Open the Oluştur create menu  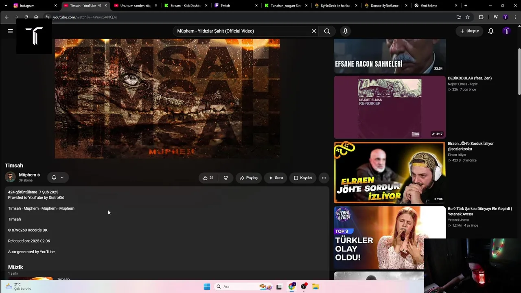[469, 31]
